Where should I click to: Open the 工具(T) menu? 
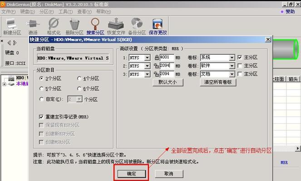coord(65,12)
